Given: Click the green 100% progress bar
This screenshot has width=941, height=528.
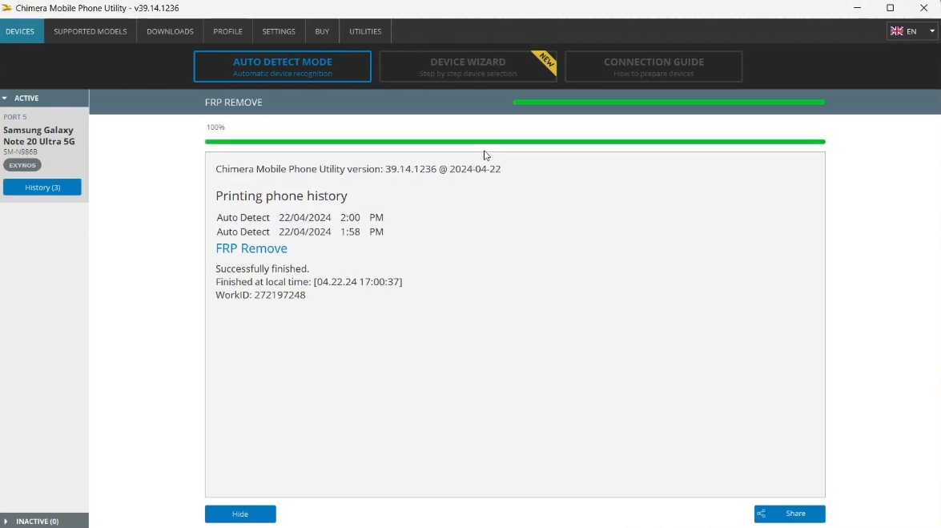Looking at the screenshot, I should click(x=515, y=142).
